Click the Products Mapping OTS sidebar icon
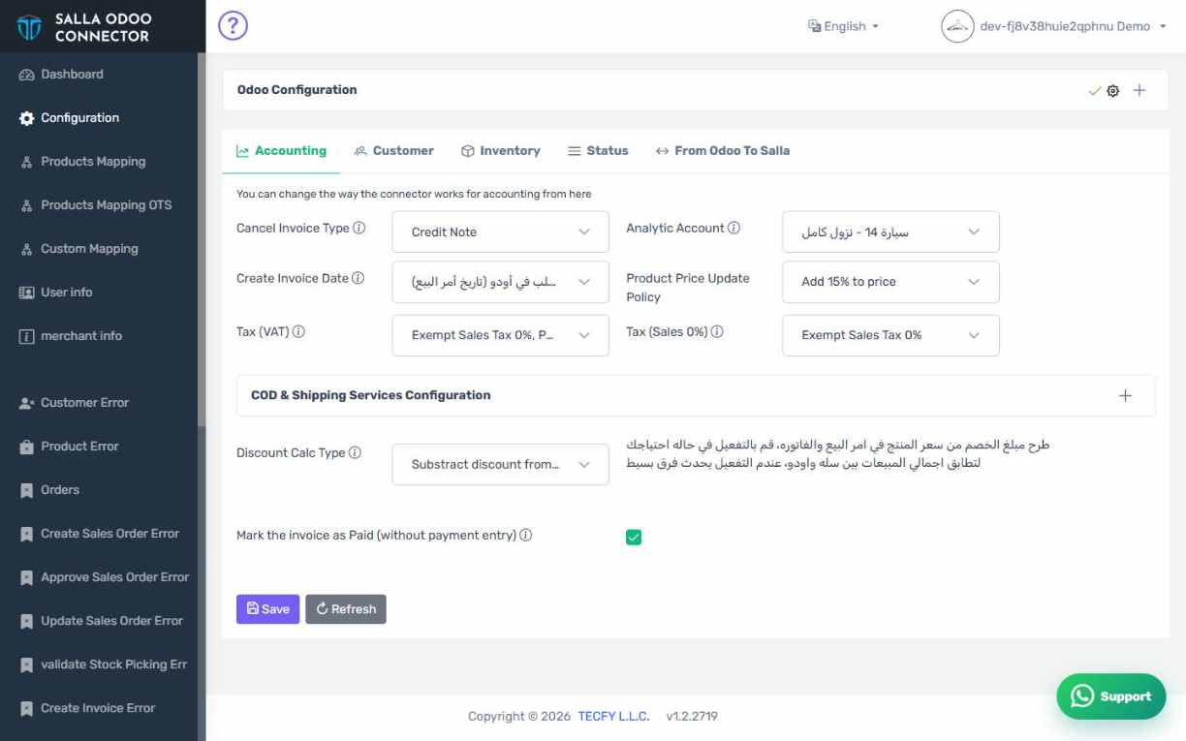This screenshot has width=1186, height=741. (26, 205)
